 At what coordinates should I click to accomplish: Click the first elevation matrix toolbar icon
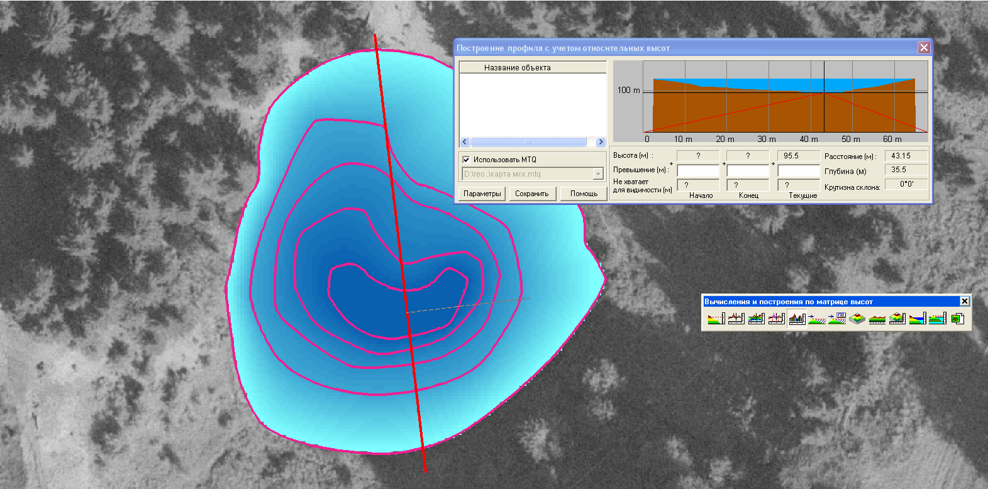click(x=716, y=319)
